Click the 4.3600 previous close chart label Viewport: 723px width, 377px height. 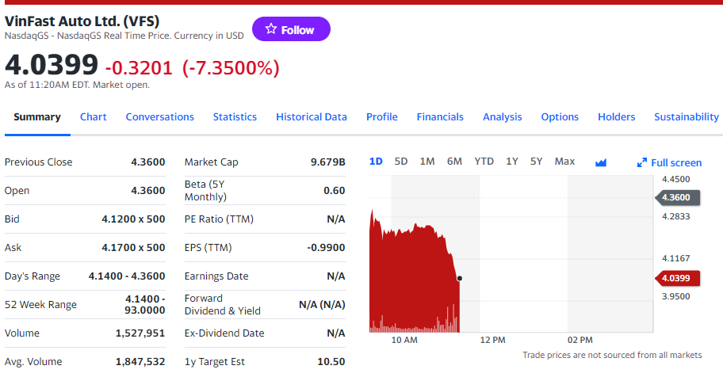[x=678, y=197]
